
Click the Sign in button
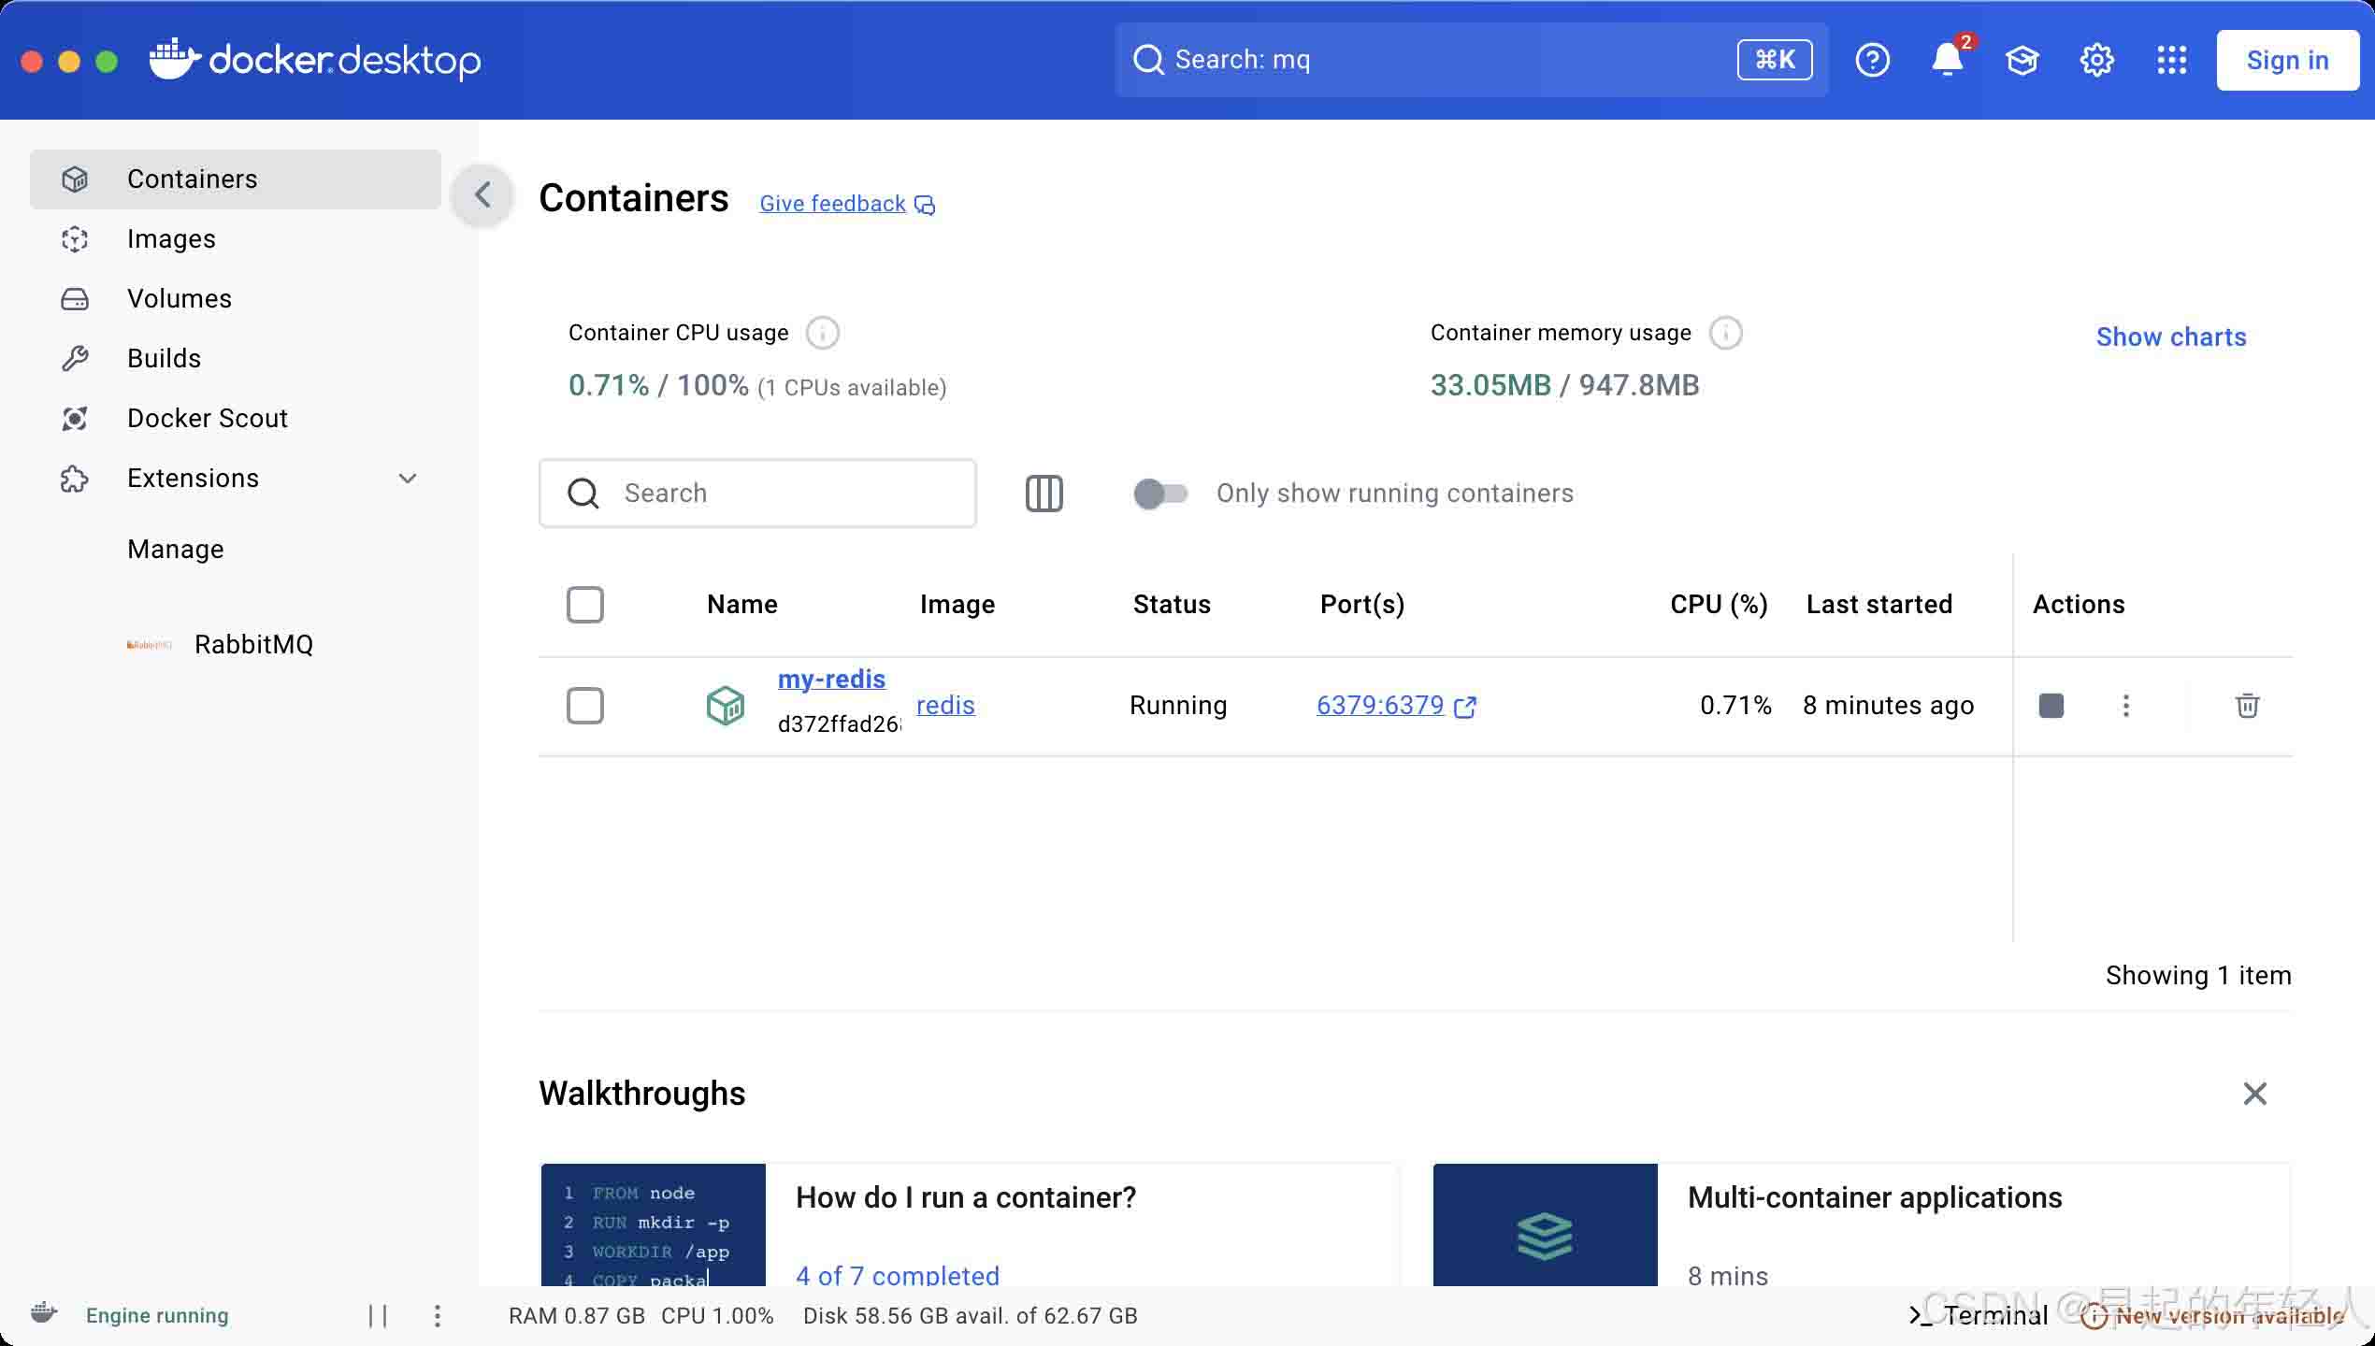click(2287, 60)
